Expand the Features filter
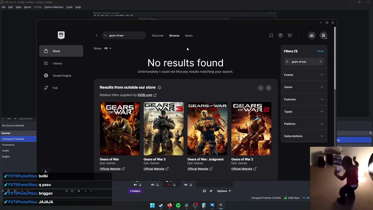 coord(304,99)
